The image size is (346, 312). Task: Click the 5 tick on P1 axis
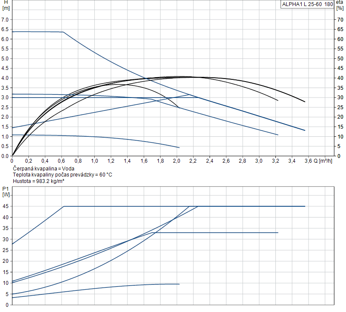(6, 294)
